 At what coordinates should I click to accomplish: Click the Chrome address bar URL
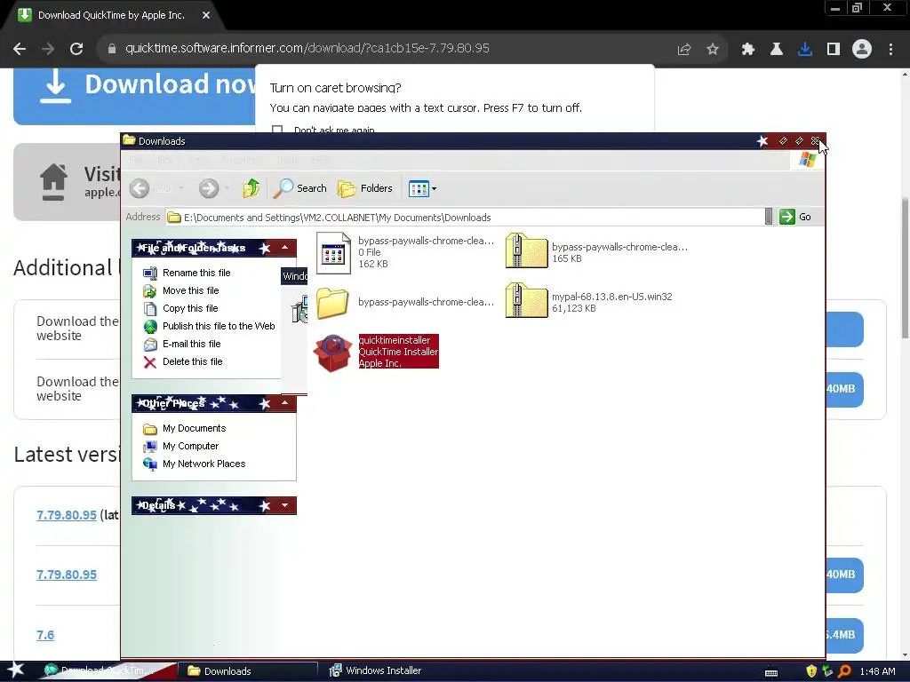click(x=307, y=48)
